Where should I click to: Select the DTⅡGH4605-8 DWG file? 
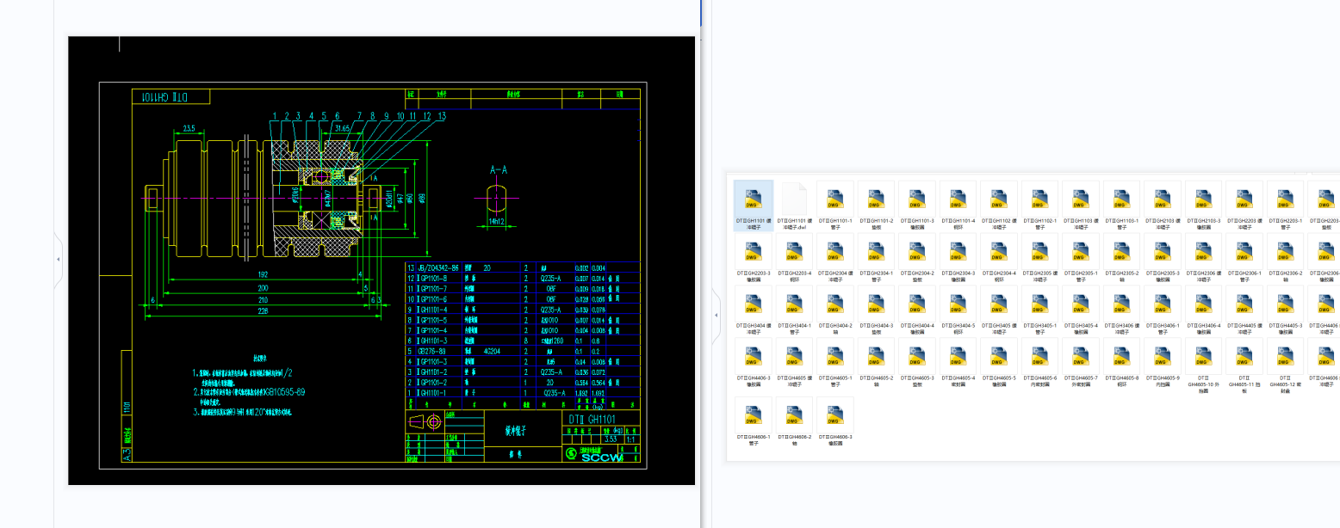click(x=1122, y=364)
